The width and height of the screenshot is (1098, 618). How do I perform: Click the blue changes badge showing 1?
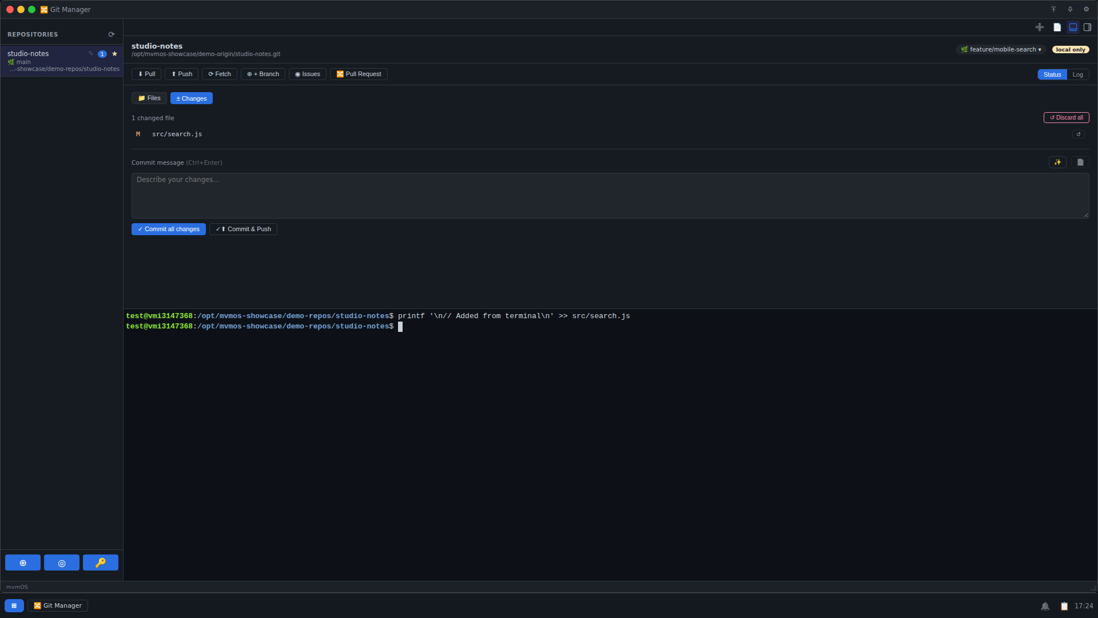[102, 54]
